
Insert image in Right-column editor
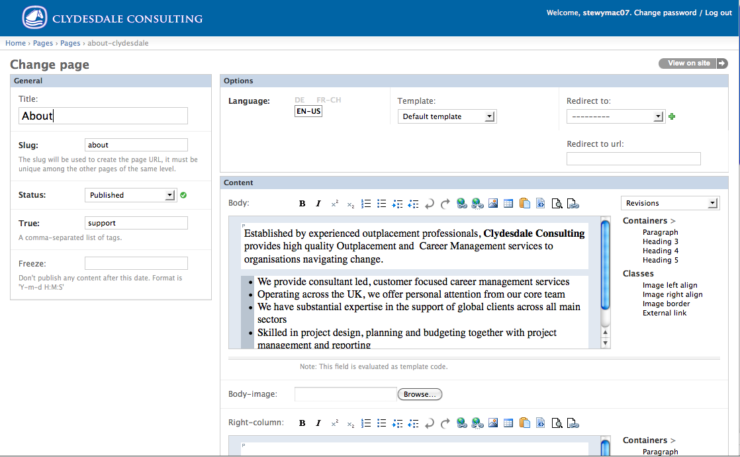(x=493, y=423)
